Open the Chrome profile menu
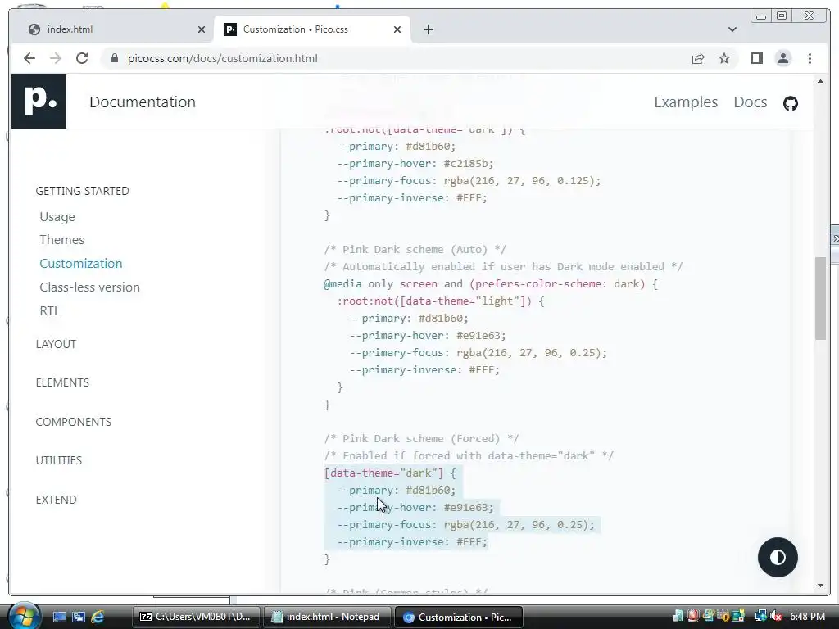 (782, 58)
